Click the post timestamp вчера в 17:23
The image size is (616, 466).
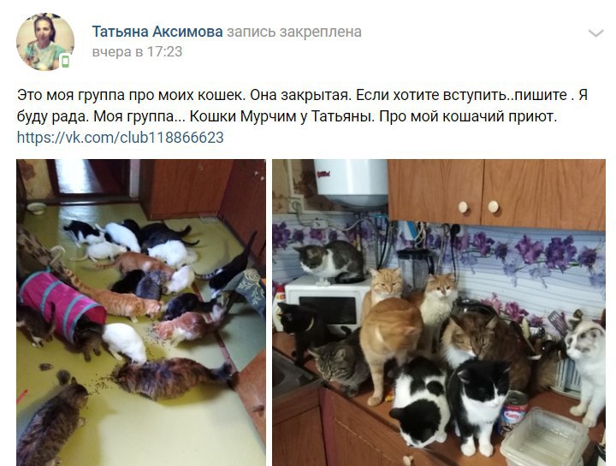[x=137, y=51]
